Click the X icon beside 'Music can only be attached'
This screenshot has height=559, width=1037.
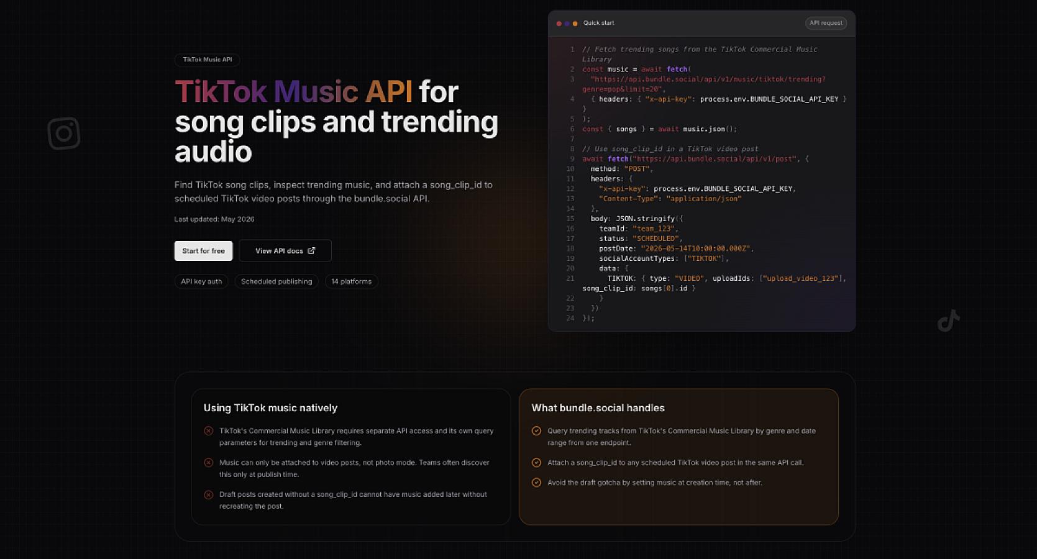(208, 463)
